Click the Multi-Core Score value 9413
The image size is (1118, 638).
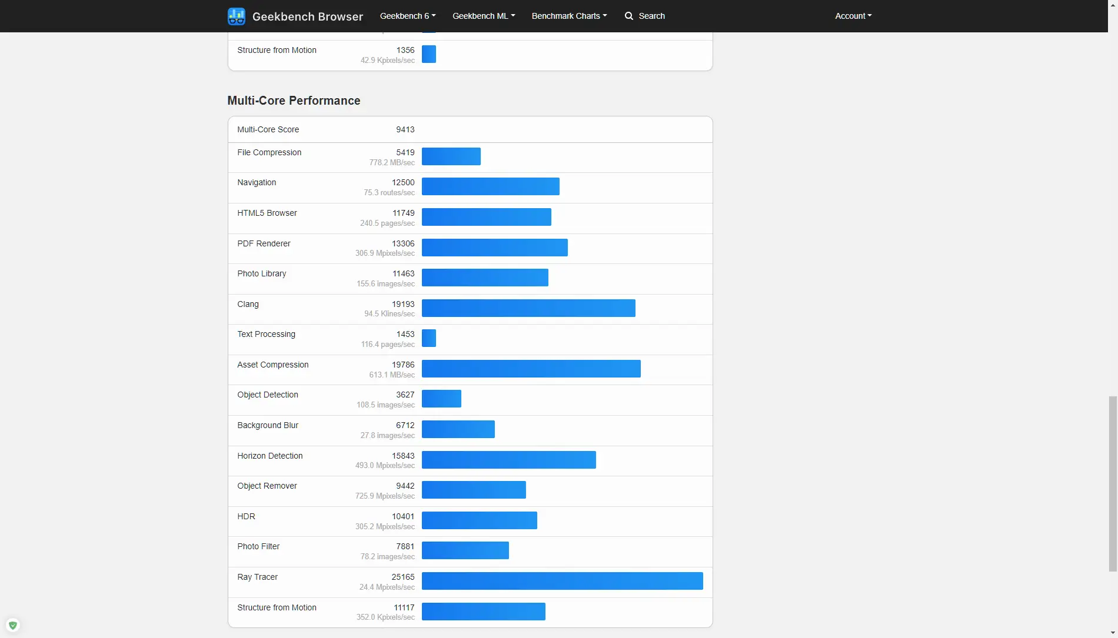pos(405,129)
